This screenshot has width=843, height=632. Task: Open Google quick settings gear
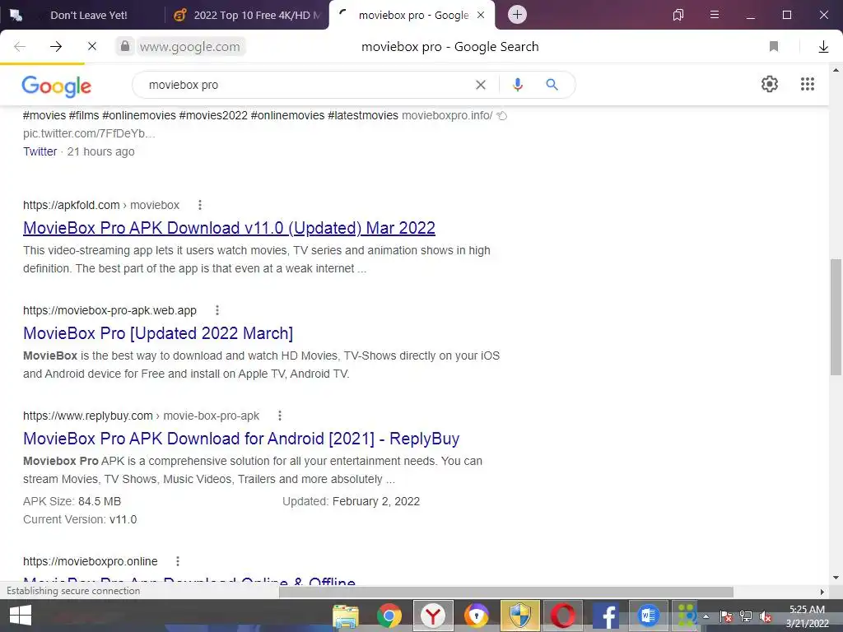point(770,84)
